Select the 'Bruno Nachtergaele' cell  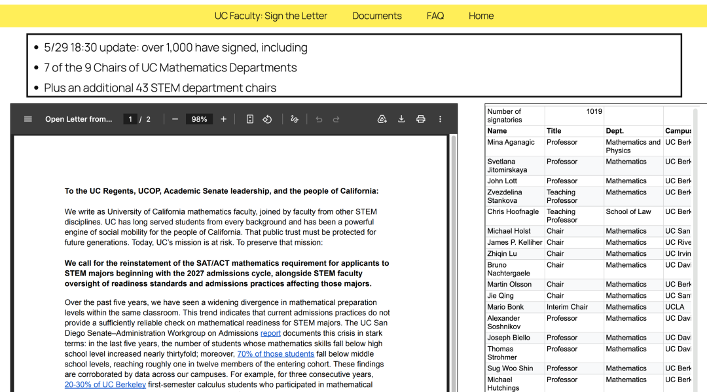tap(515, 269)
